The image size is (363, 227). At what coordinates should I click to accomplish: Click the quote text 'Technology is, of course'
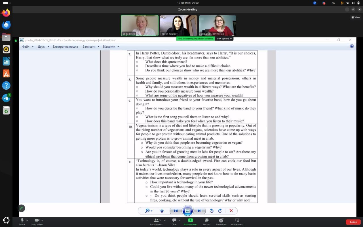(x=156, y=161)
